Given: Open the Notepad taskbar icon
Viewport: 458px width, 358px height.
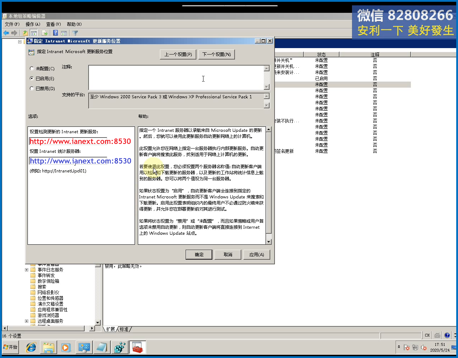Looking at the screenshot, I should click(101, 347).
